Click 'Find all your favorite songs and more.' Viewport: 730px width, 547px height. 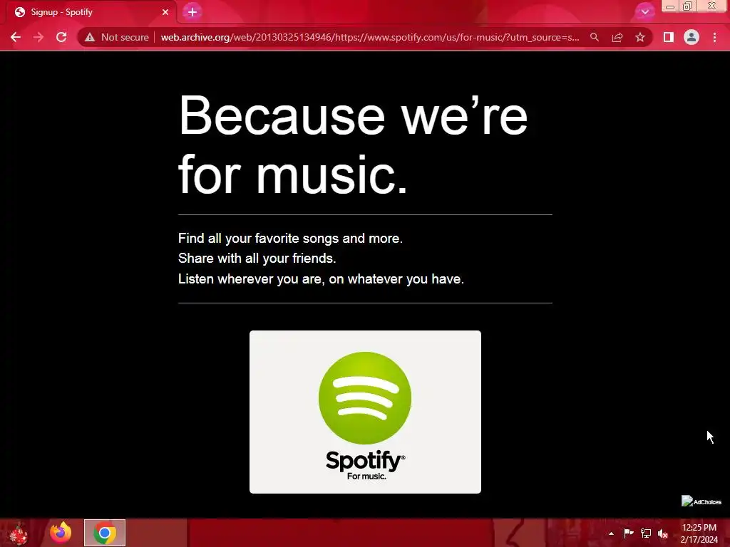click(290, 238)
